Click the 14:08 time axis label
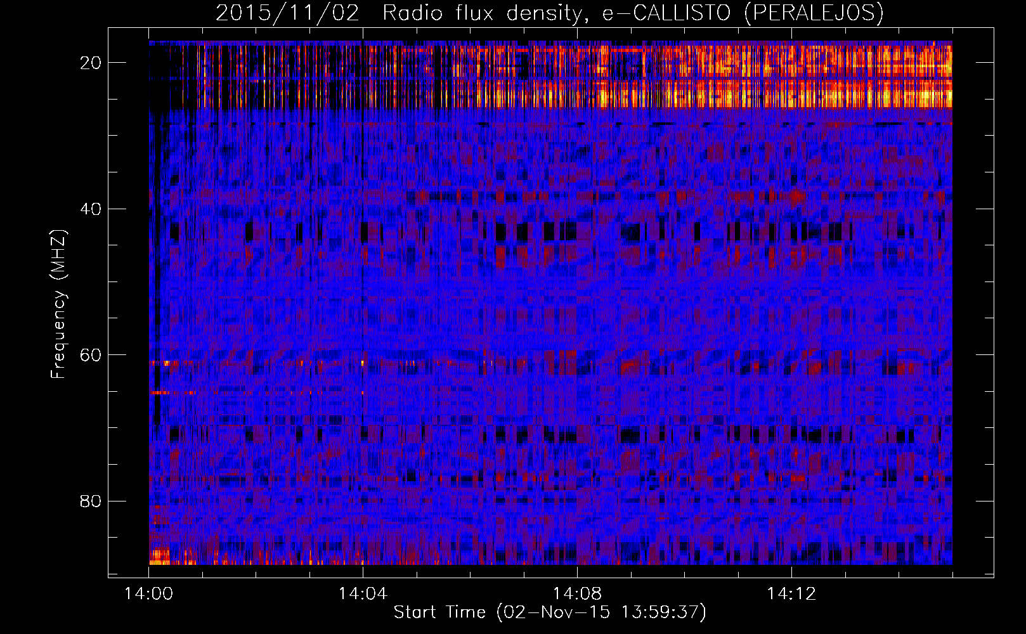The height and width of the screenshot is (634, 1026). click(x=577, y=594)
